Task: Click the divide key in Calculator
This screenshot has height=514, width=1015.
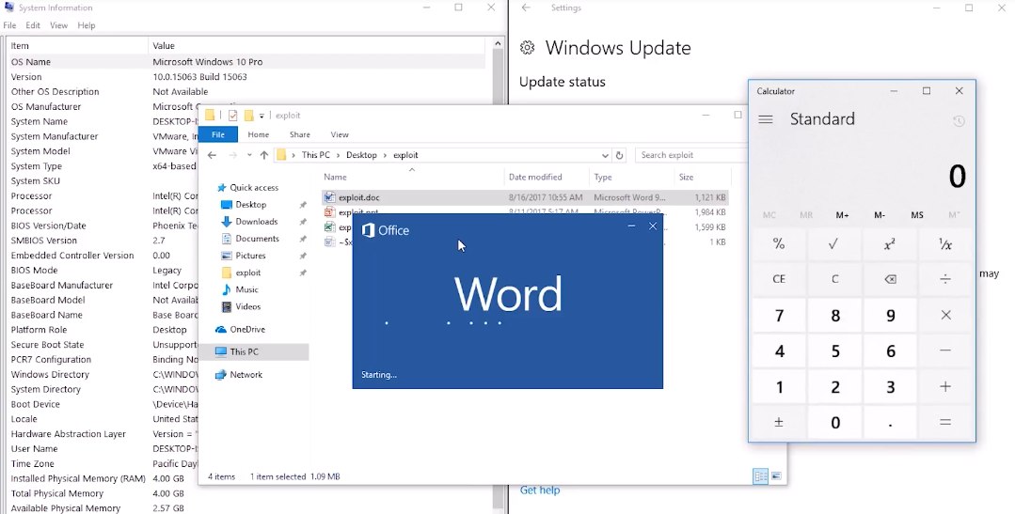Action: point(945,279)
